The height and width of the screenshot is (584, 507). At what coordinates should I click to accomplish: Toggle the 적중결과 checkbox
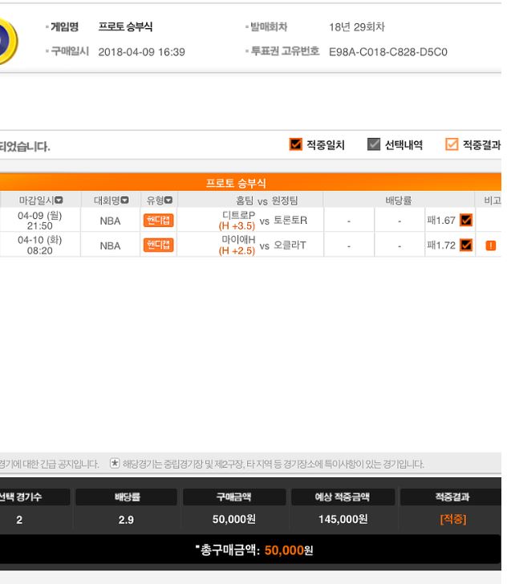[452, 144]
